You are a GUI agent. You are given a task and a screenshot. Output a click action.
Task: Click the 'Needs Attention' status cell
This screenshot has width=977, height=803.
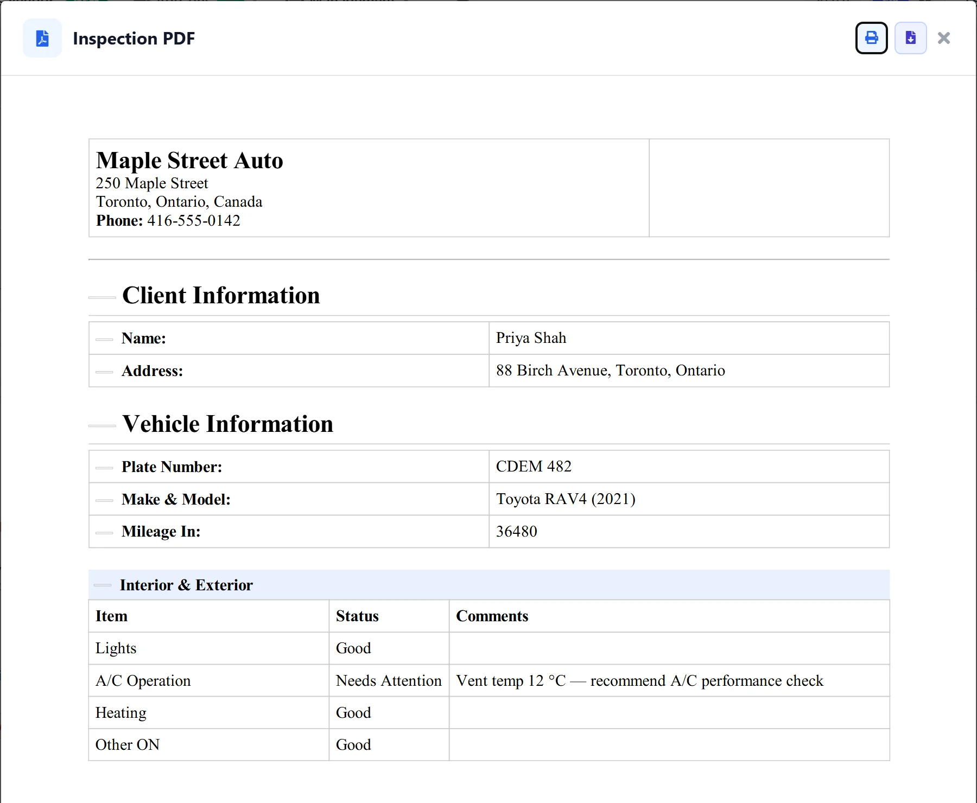click(389, 680)
